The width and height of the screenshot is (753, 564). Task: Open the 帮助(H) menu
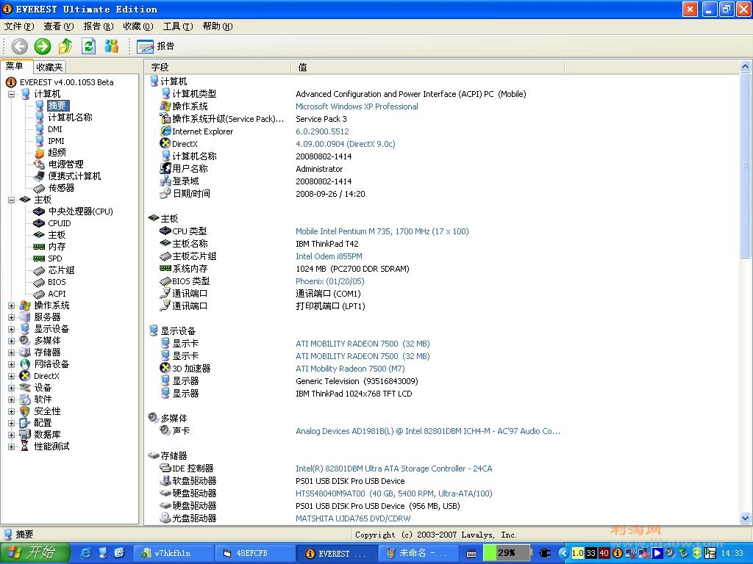click(x=218, y=26)
